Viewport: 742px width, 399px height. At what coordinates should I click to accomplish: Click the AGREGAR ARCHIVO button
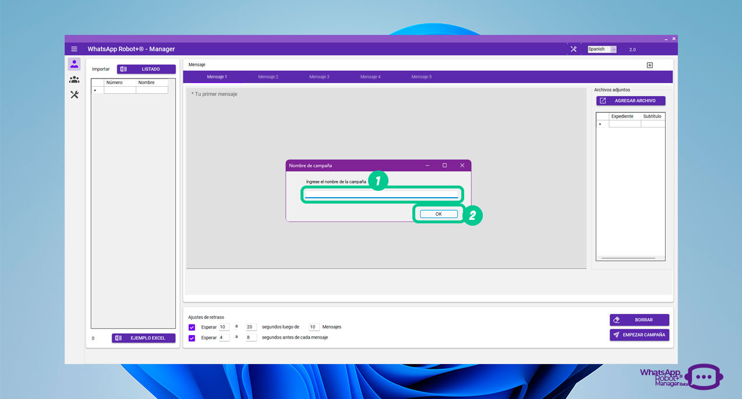[x=631, y=101]
